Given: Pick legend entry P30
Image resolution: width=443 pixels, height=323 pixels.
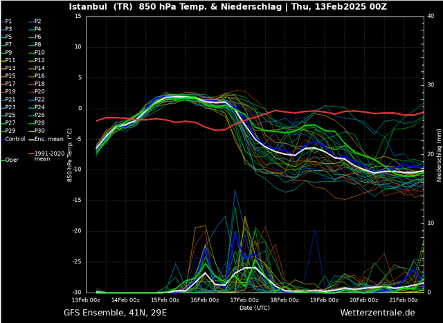Looking at the screenshot, I should [x=37, y=131].
